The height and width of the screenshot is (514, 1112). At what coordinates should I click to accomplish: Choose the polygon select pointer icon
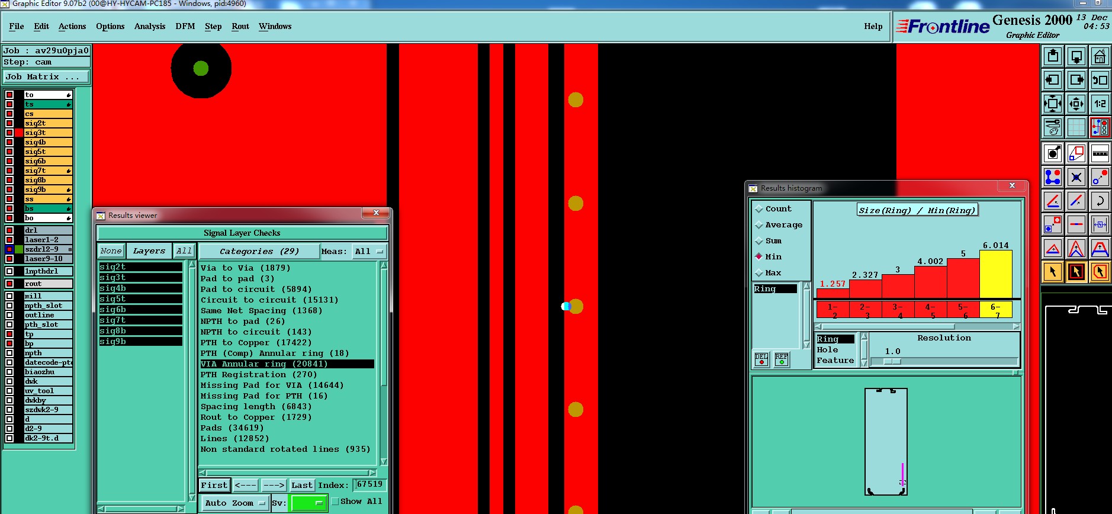[x=1100, y=272]
